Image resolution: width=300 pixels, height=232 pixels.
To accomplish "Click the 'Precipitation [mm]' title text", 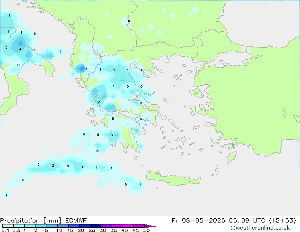I will 31,221.
